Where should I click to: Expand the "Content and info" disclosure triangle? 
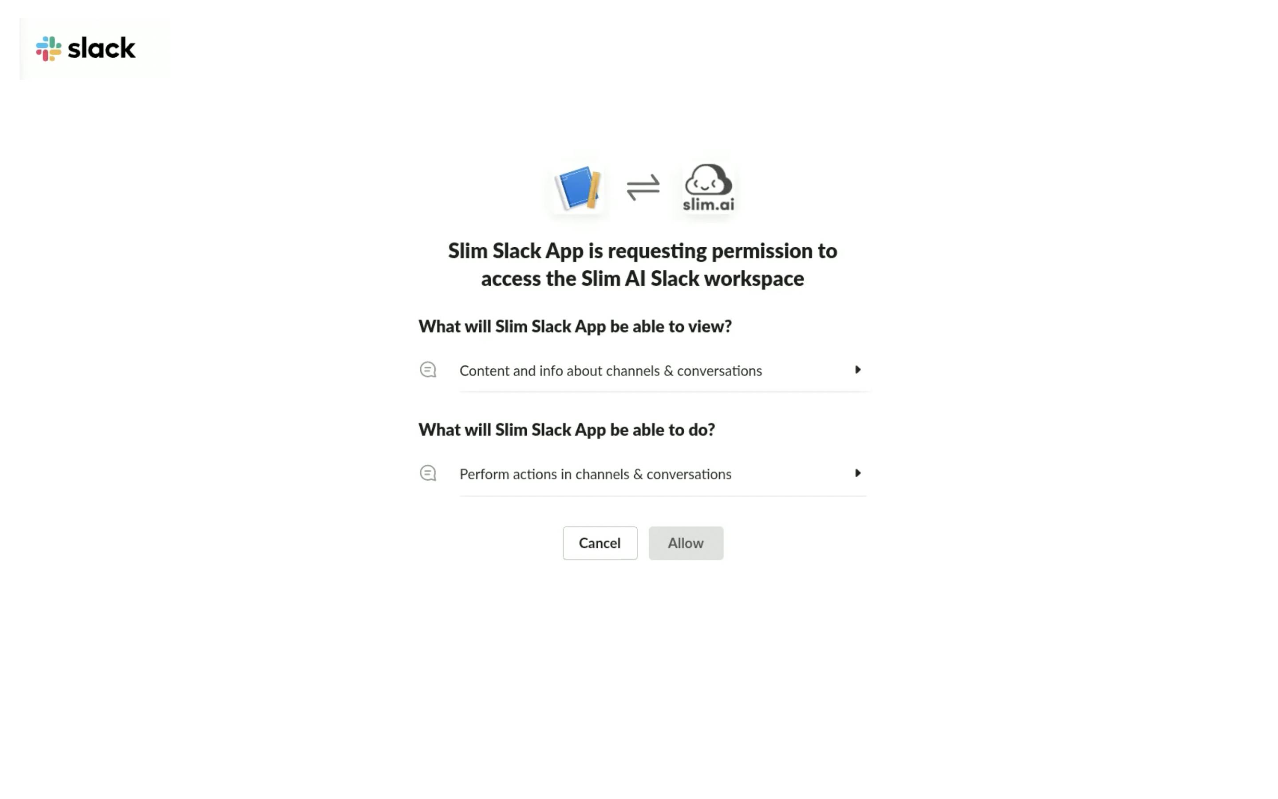click(858, 370)
